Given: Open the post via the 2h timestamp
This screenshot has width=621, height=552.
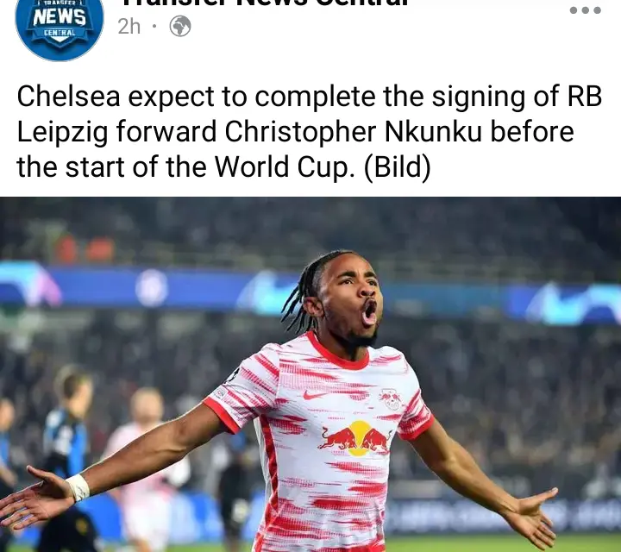Looking at the screenshot, I should tap(129, 27).
